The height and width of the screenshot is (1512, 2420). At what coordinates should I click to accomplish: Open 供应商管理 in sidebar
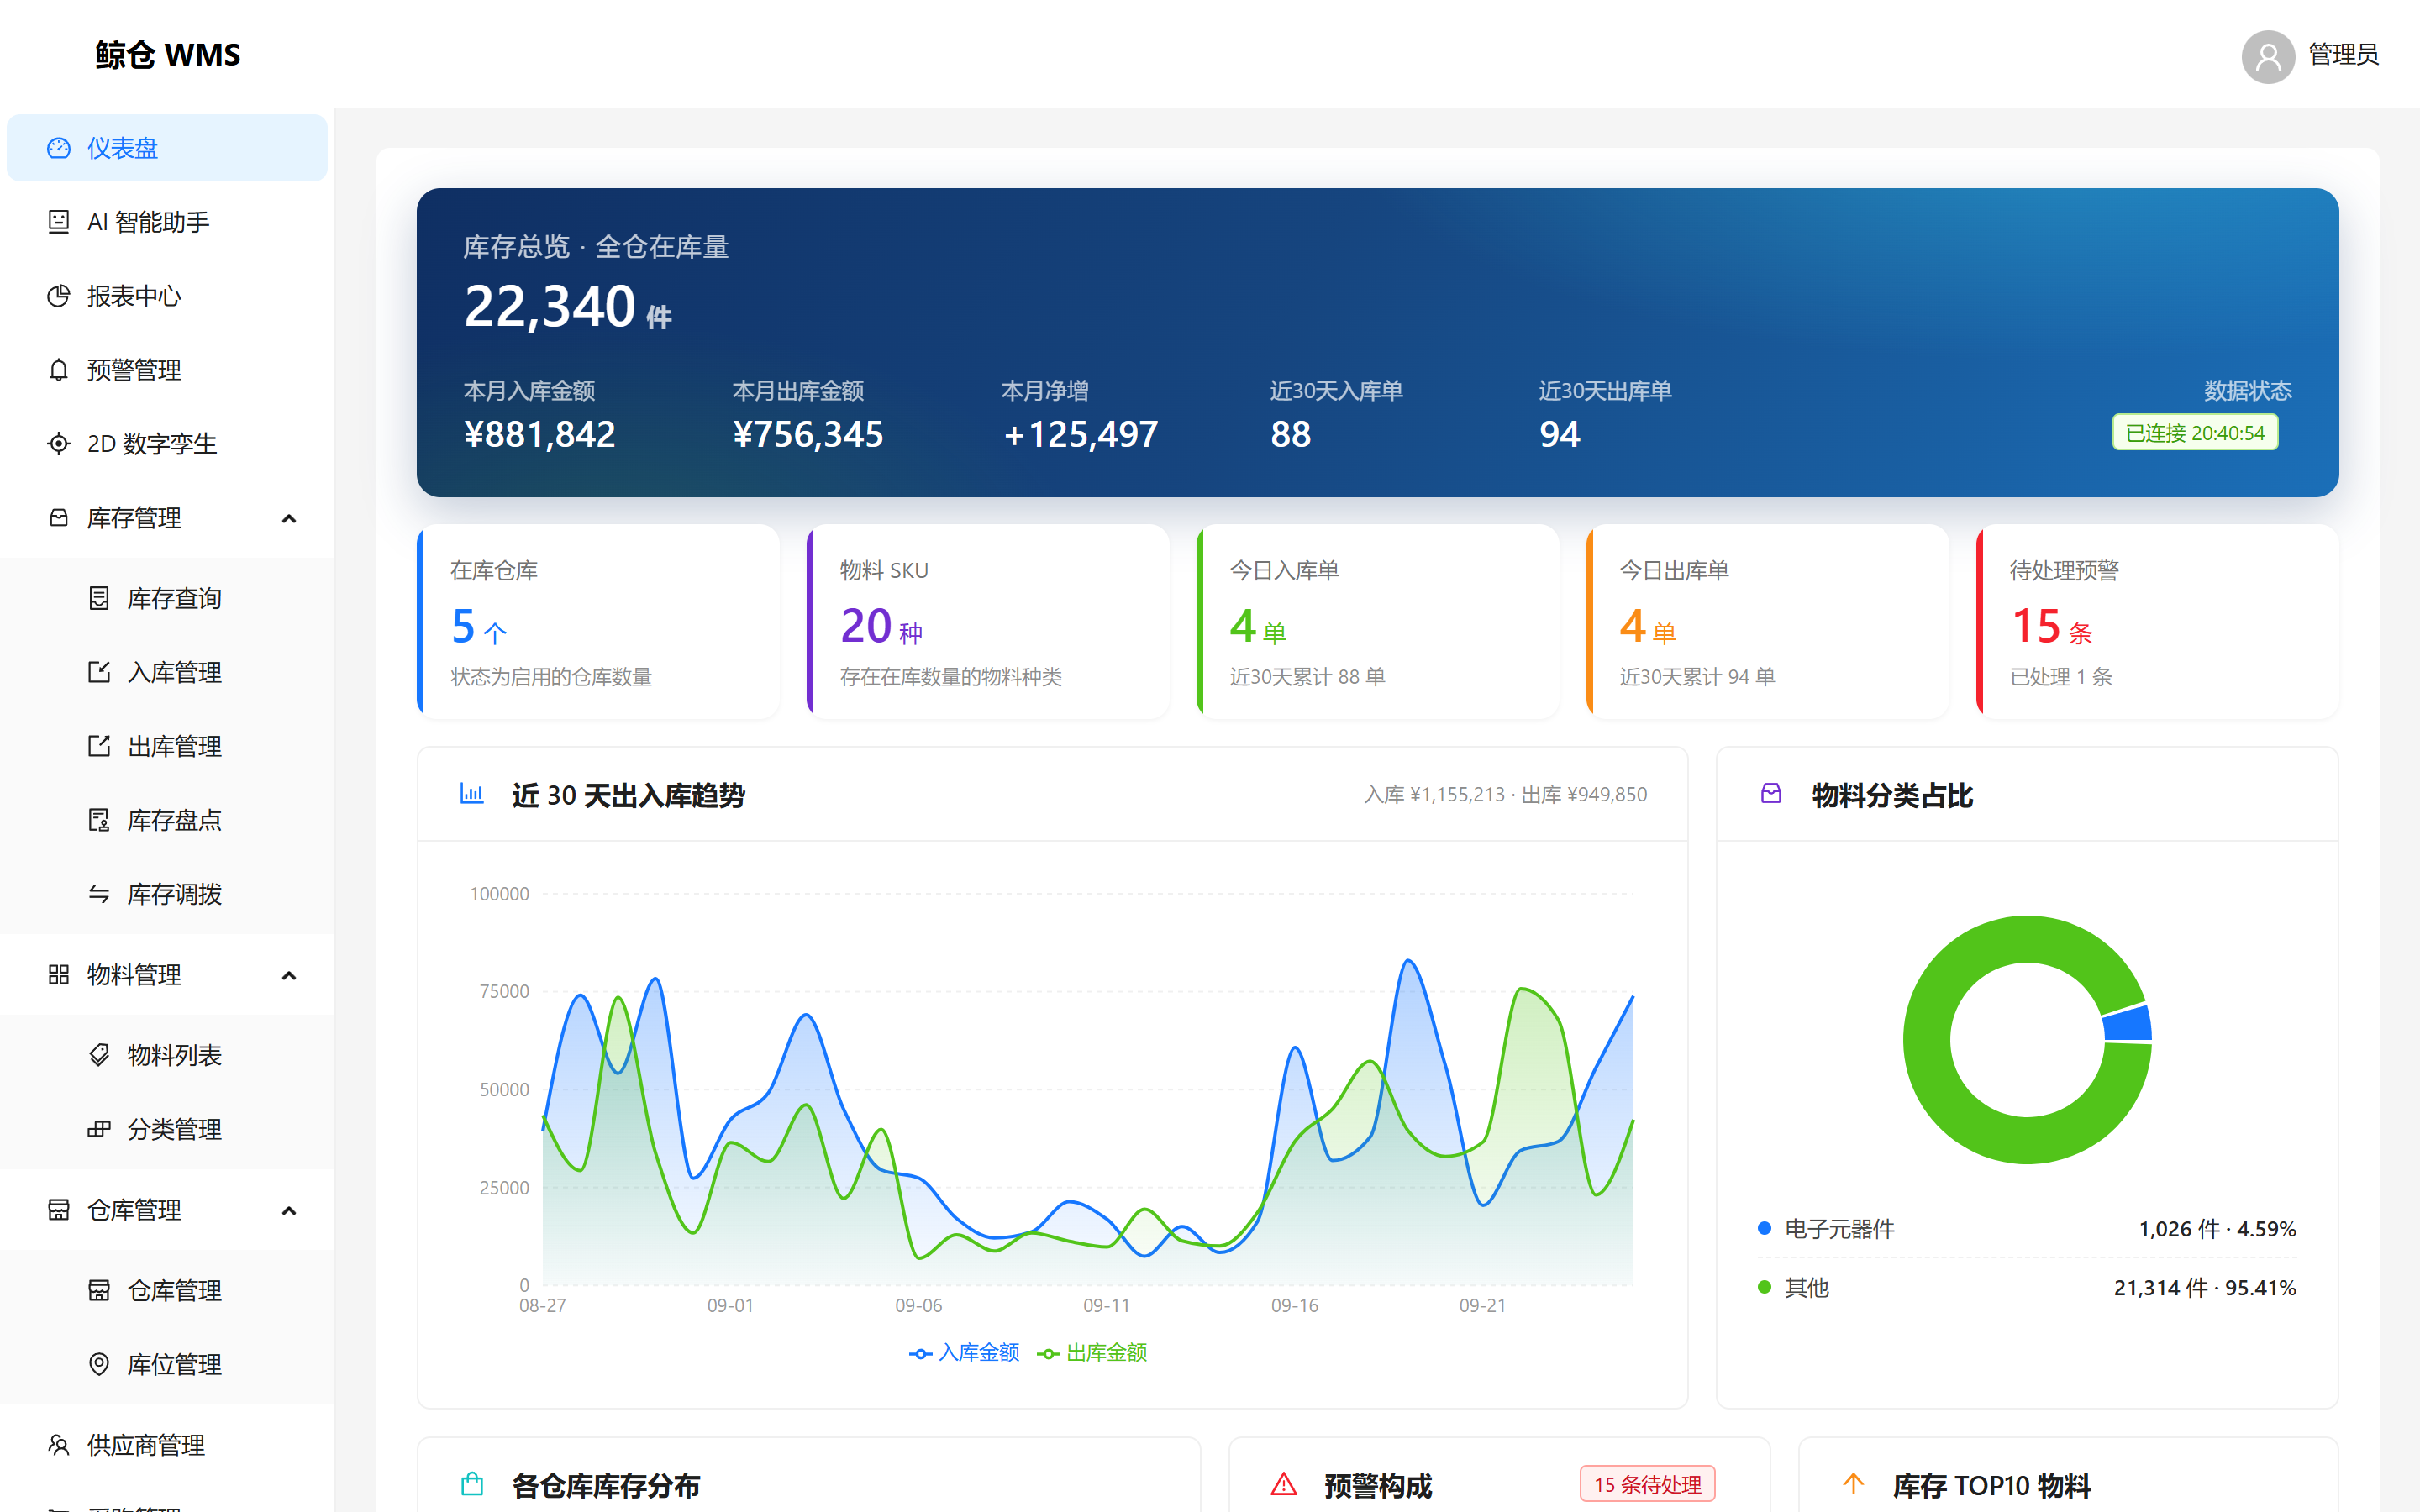click(167, 1445)
